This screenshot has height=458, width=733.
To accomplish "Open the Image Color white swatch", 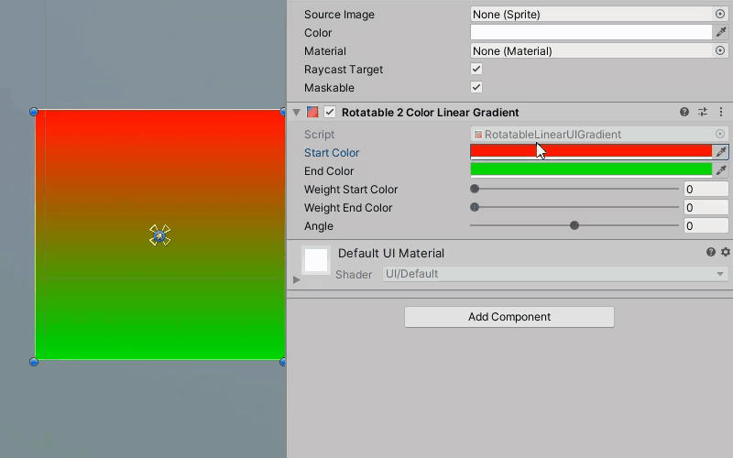I will [x=591, y=32].
